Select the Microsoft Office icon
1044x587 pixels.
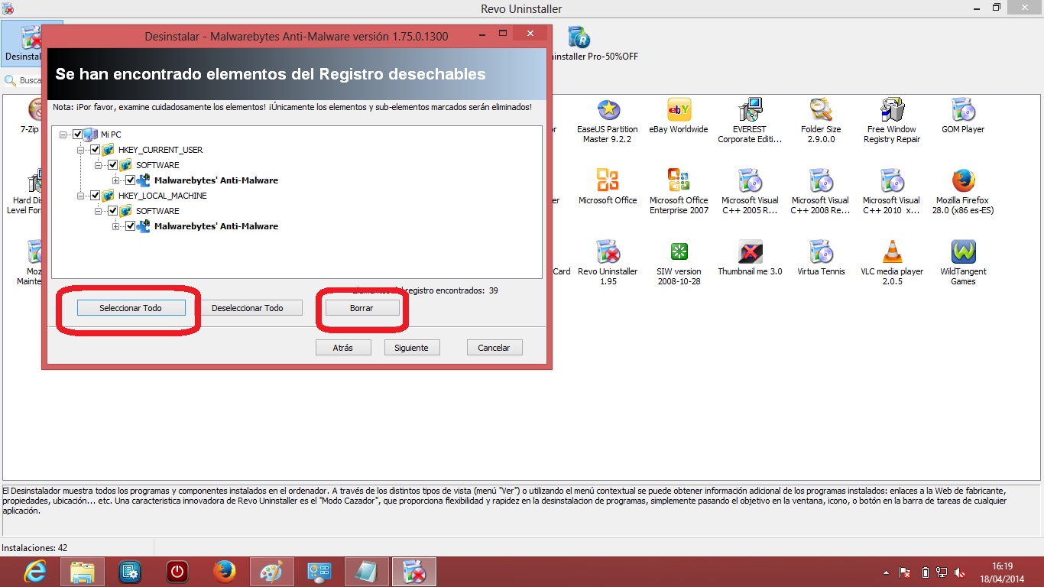pyautogui.click(x=608, y=181)
